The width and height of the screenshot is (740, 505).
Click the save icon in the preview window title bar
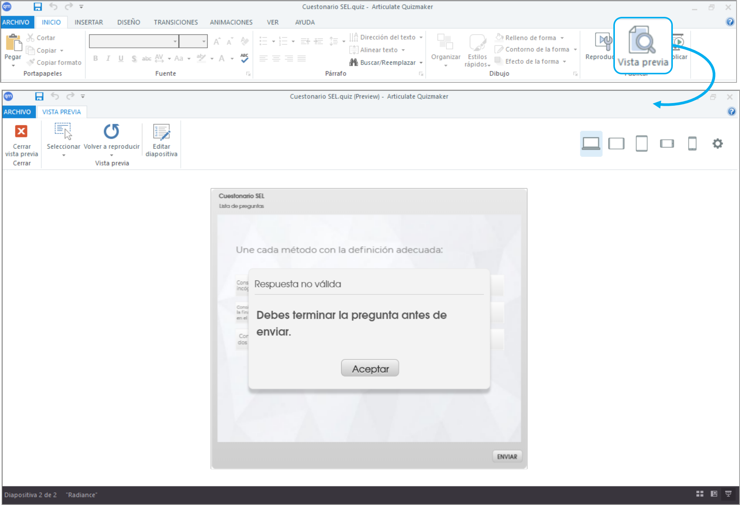[39, 96]
